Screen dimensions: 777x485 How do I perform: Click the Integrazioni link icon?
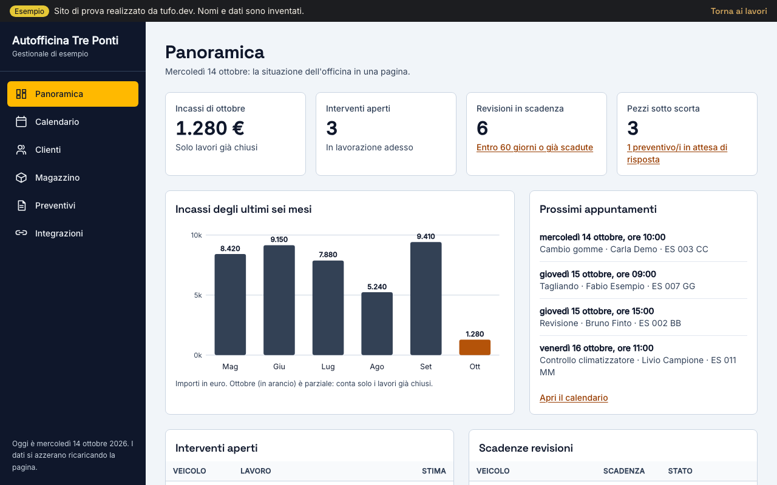[21, 233]
